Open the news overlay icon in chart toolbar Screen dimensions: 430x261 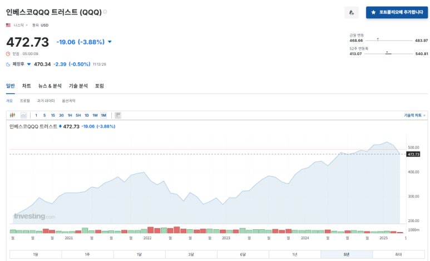[118, 115]
